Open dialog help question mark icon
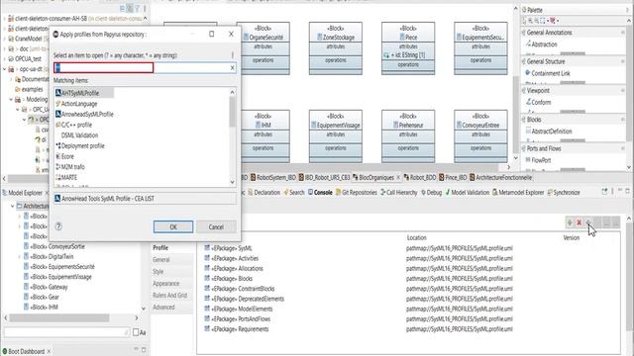The width and height of the screenshot is (634, 356). 58,226
